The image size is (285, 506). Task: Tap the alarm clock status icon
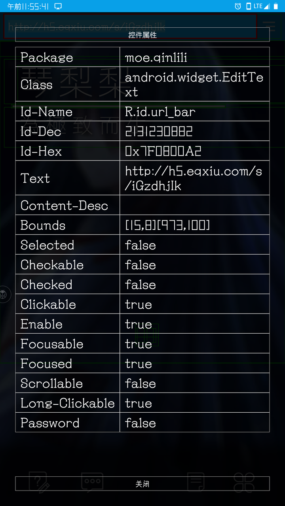238,6
